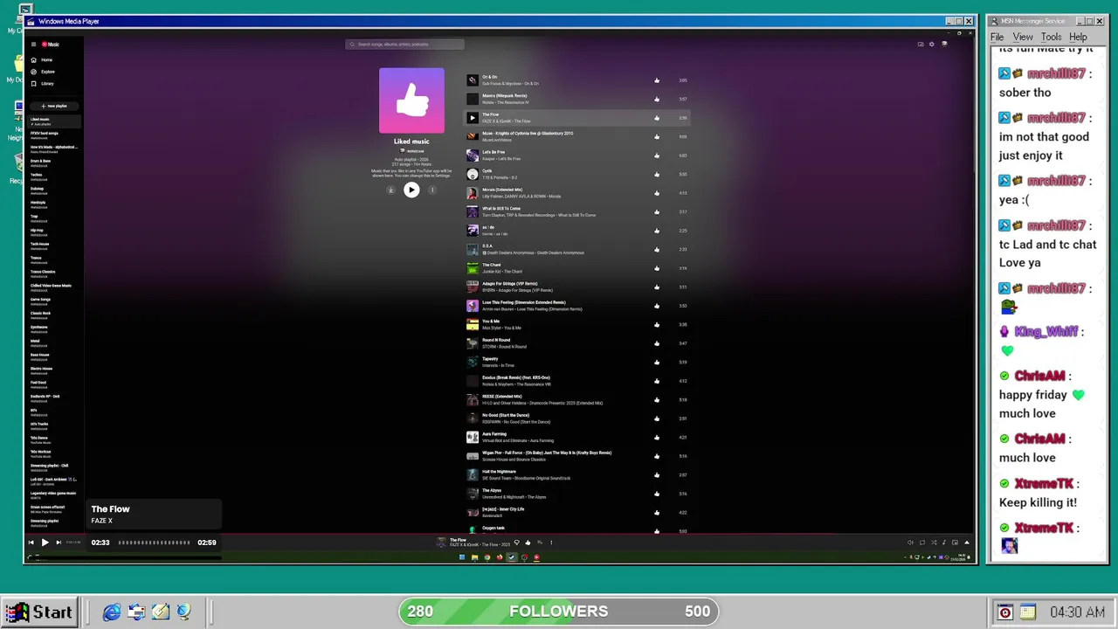Image resolution: width=1118 pixels, height=629 pixels.
Task: Toggle the like on What Is Still To Come
Action: 657,211
